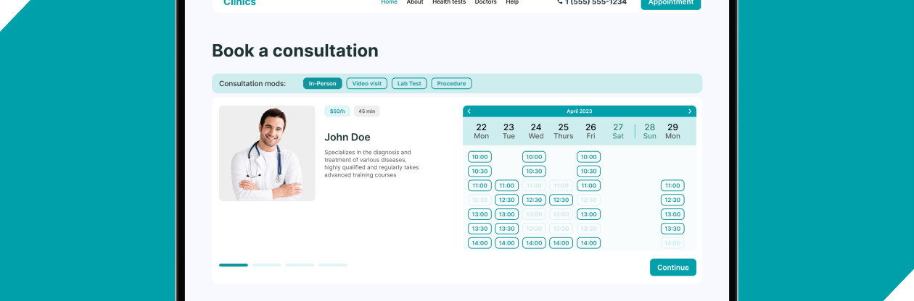Advance calendar with the right arrow
Image resolution: width=914 pixels, height=301 pixels.
(x=690, y=111)
